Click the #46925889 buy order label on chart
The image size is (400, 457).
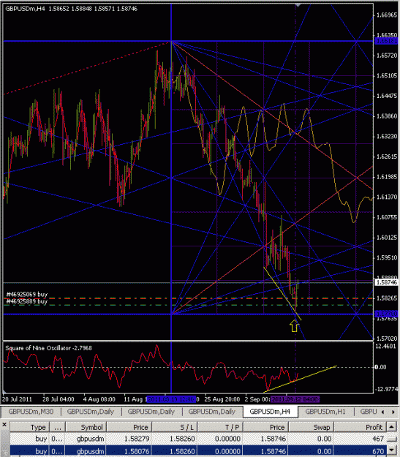coord(27,301)
